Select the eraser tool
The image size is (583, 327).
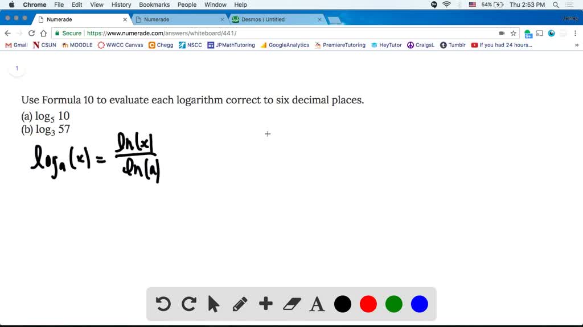[291, 304]
